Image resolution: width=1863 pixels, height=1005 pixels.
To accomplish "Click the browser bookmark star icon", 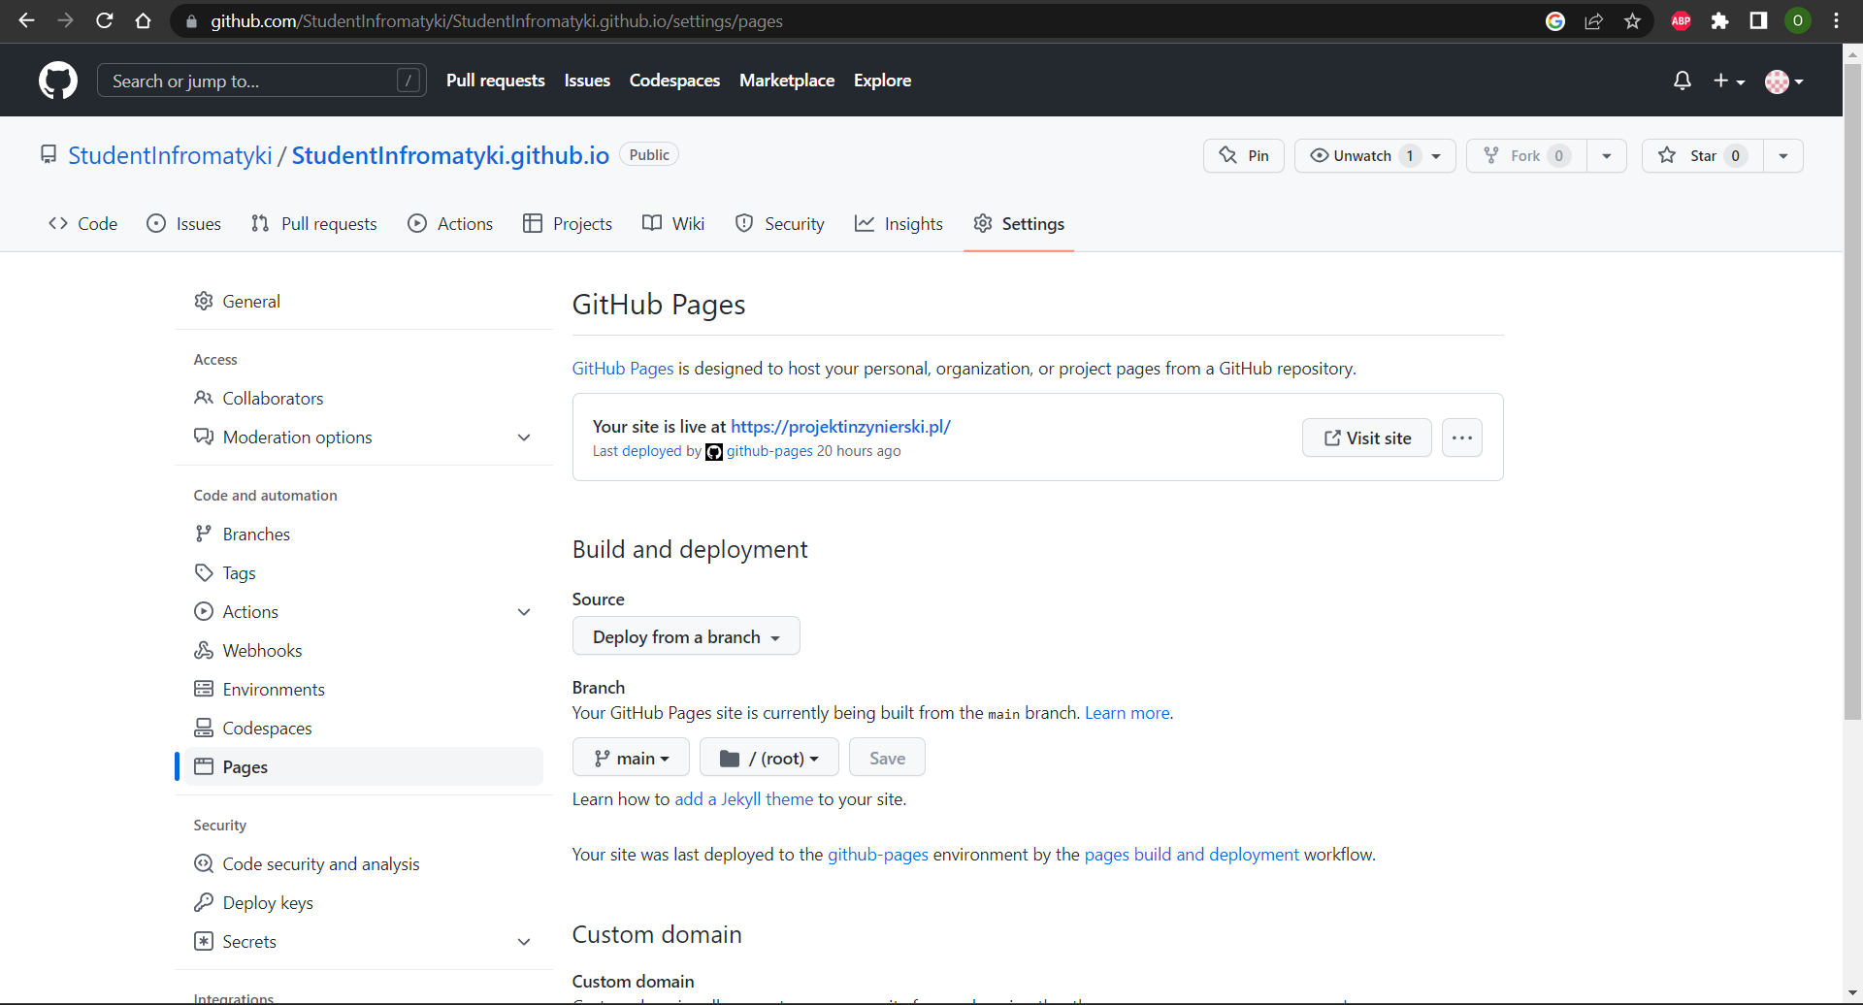I will click(x=1633, y=21).
